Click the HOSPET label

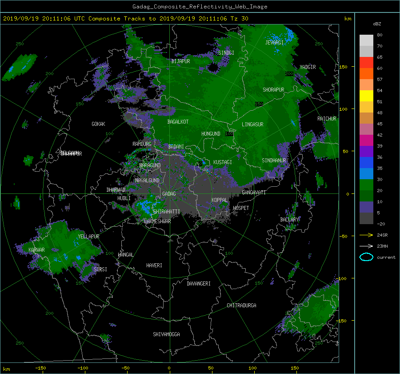241,208
